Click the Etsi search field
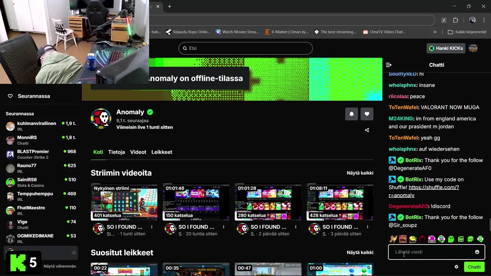Viewport: 491px width, 276px height. [245, 48]
